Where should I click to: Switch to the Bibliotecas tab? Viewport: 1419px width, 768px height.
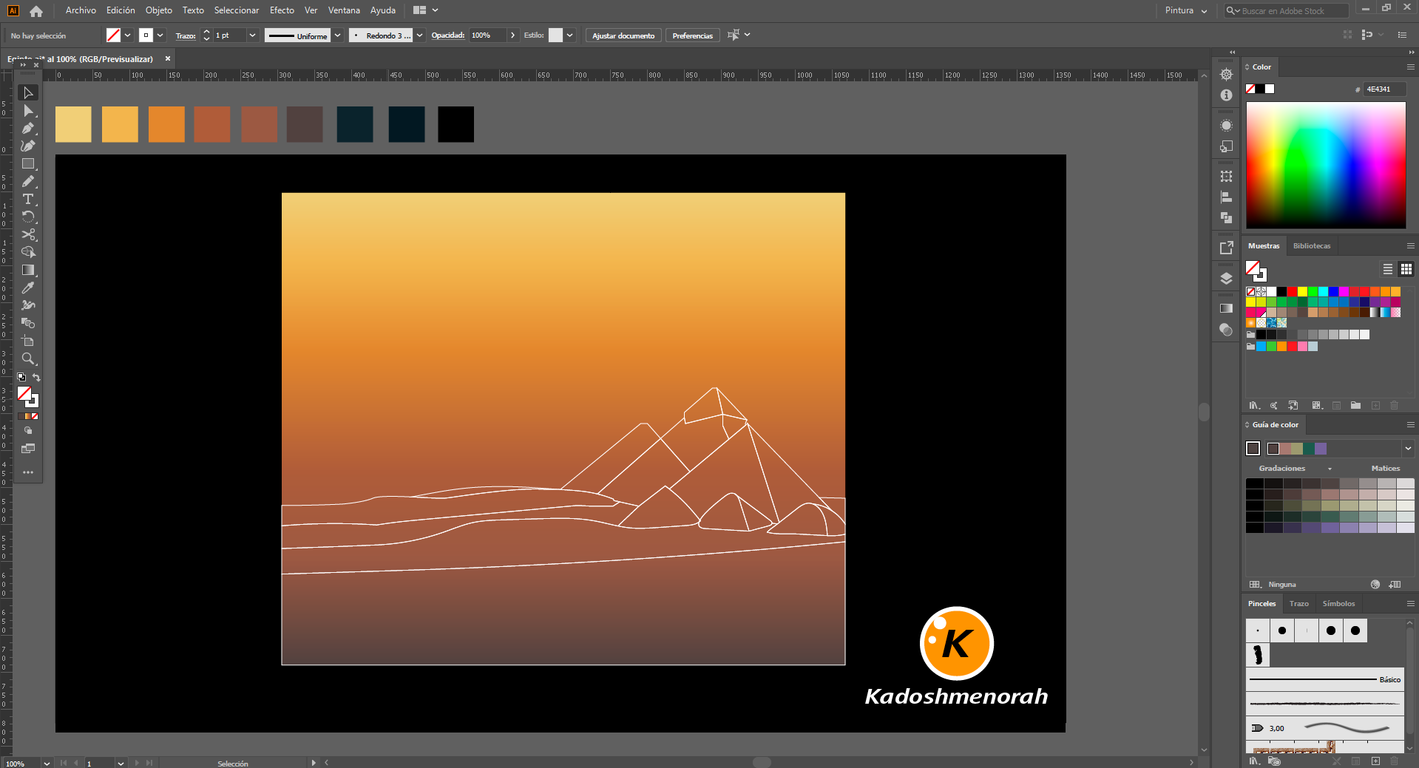1312,246
